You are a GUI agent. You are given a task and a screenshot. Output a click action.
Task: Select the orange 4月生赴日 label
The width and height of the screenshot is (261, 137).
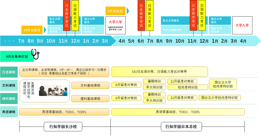pyautogui.click(x=115, y=11)
